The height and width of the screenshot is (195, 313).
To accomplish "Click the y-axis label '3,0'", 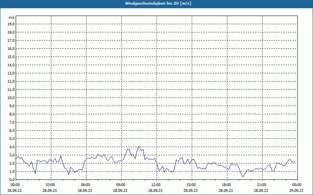I will 12,155.
